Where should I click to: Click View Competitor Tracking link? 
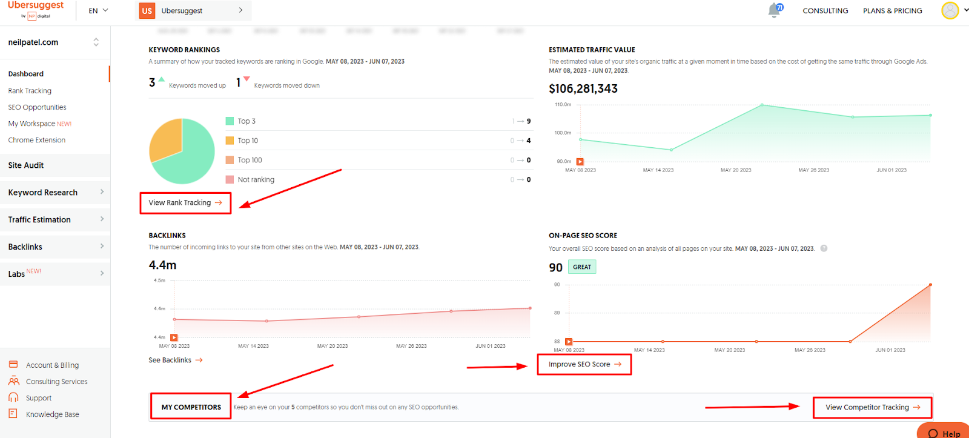pyautogui.click(x=873, y=408)
